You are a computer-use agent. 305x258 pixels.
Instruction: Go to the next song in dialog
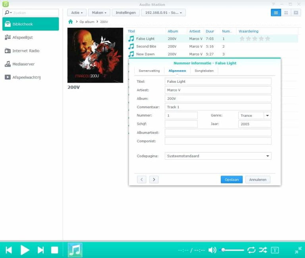pos(154,180)
